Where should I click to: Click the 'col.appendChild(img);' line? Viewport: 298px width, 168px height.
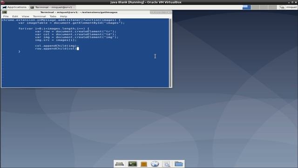tap(57, 46)
